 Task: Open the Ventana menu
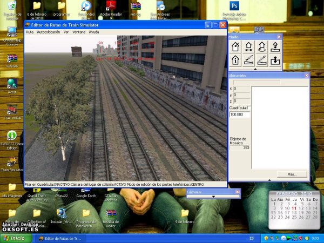coord(79,32)
